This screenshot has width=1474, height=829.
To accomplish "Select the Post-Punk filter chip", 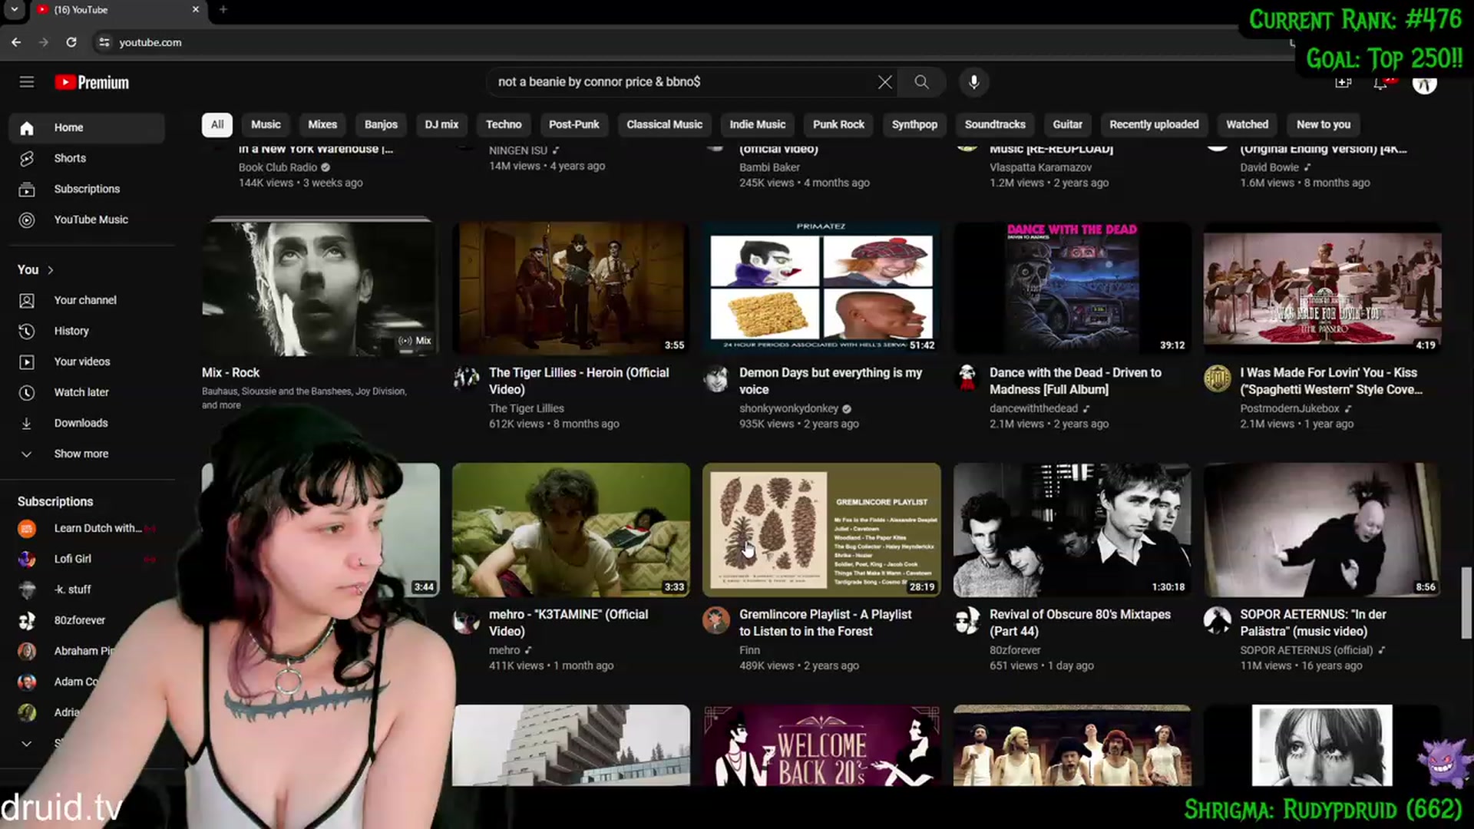I will point(573,124).
